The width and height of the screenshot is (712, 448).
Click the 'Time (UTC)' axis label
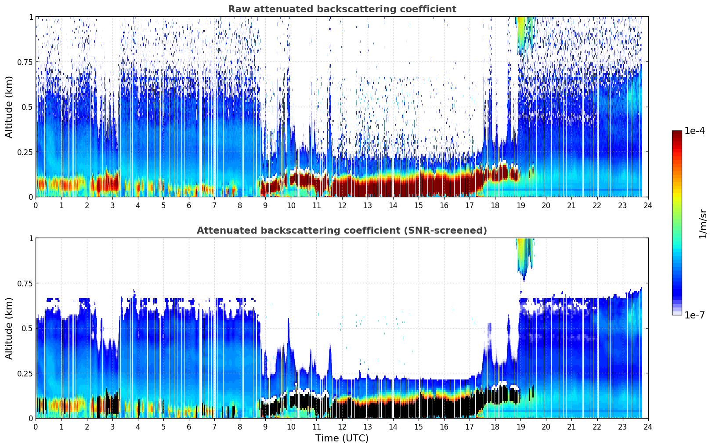[x=342, y=438]
